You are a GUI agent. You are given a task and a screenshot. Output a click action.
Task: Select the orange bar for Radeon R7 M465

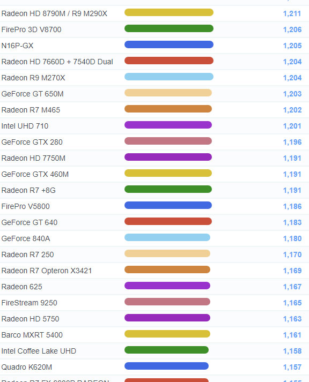coord(168,109)
